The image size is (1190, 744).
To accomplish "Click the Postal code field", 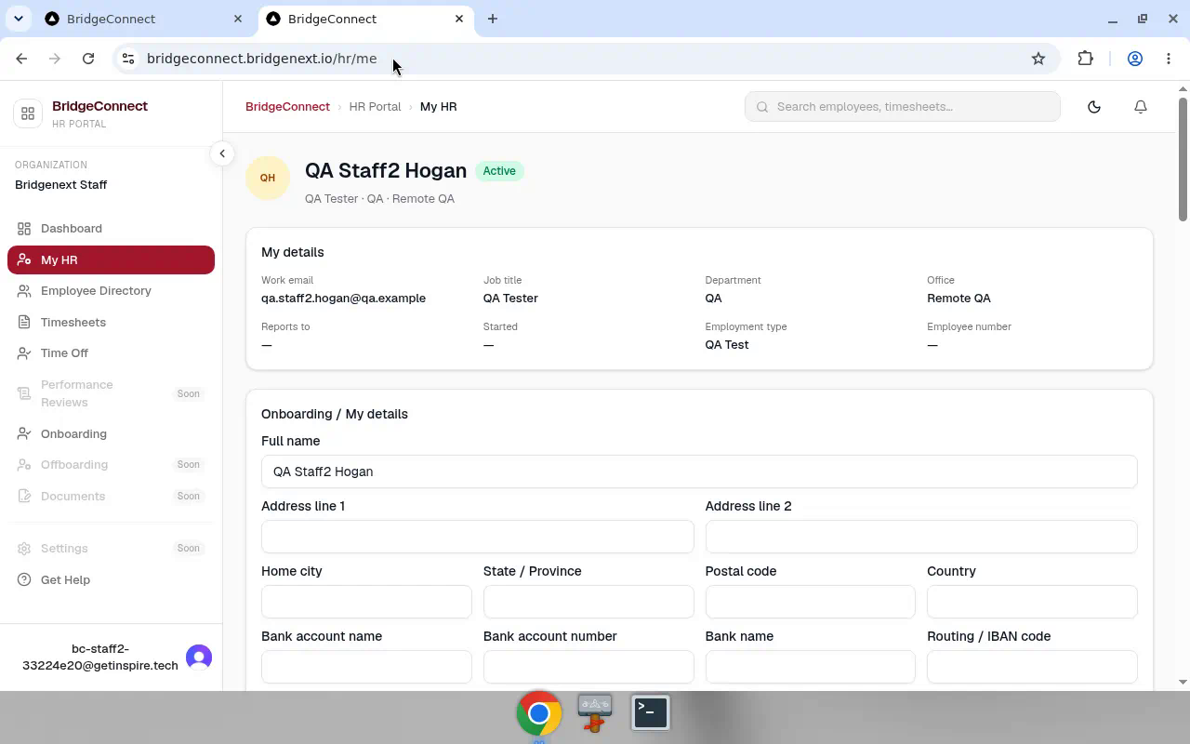I will coord(810,602).
